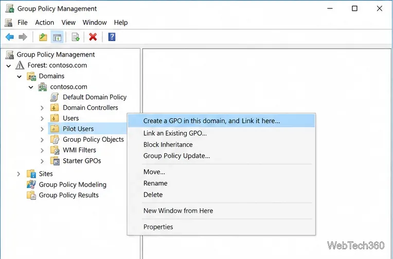Viewport: 393px width, 259px height.
Task: Select the Group Policy Results label
Action: pyautogui.click(x=69, y=195)
